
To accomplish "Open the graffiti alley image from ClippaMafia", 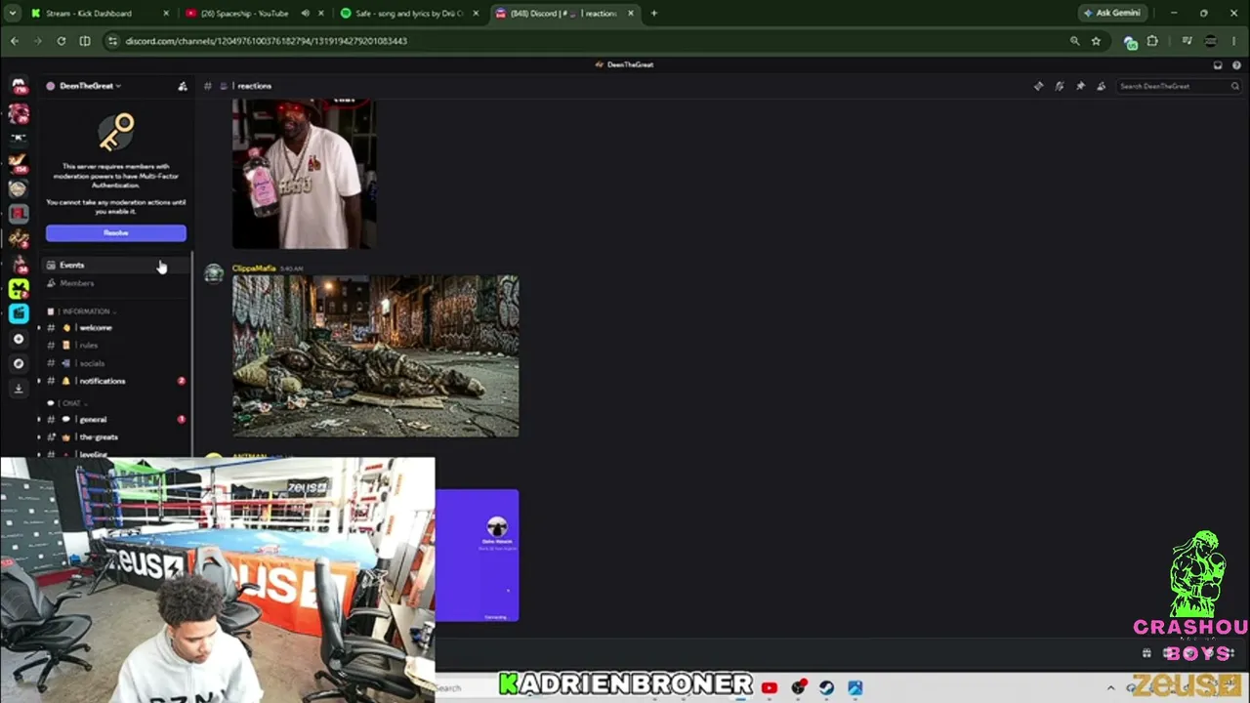I will click(376, 356).
